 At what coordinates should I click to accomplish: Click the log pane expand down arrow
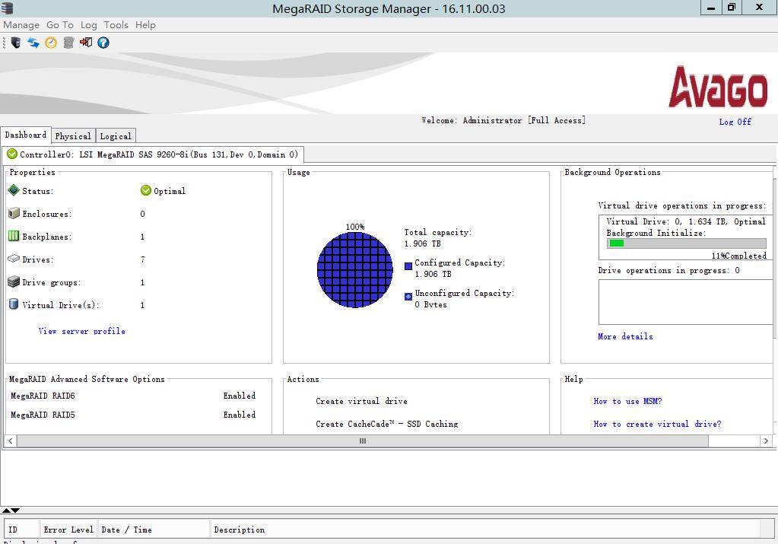(15, 511)
